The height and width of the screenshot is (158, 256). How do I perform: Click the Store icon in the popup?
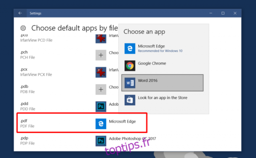130,100
